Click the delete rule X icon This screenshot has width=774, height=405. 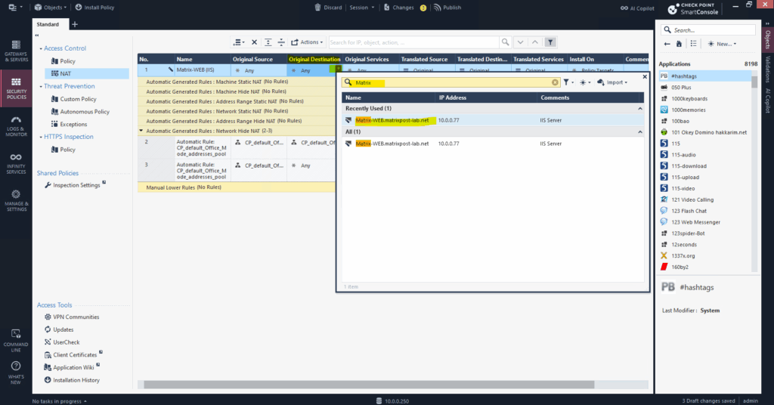tap(255, 42)
